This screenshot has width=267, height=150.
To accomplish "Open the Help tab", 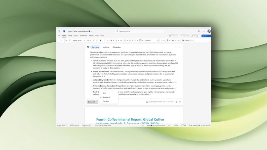I will pyautogui.click(x=102, y=36).
